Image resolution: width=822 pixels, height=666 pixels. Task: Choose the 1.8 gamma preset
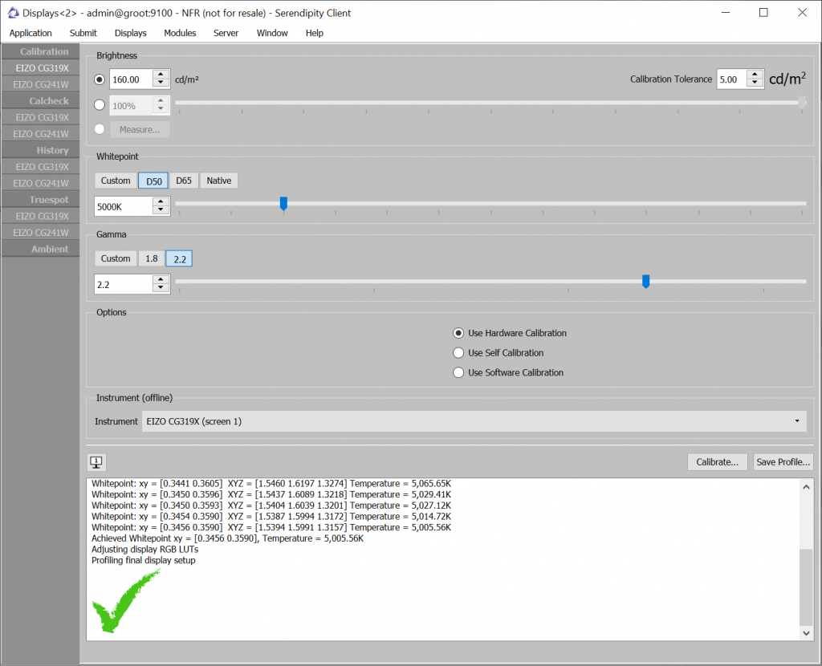151,258
